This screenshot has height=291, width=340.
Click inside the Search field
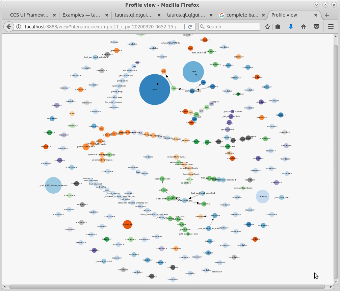click(x=229, y=27)
